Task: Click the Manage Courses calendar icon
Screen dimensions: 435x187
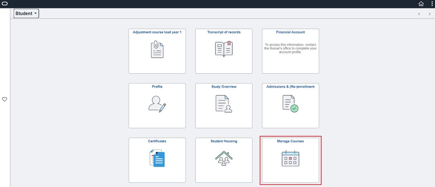Action: (290, 158)
